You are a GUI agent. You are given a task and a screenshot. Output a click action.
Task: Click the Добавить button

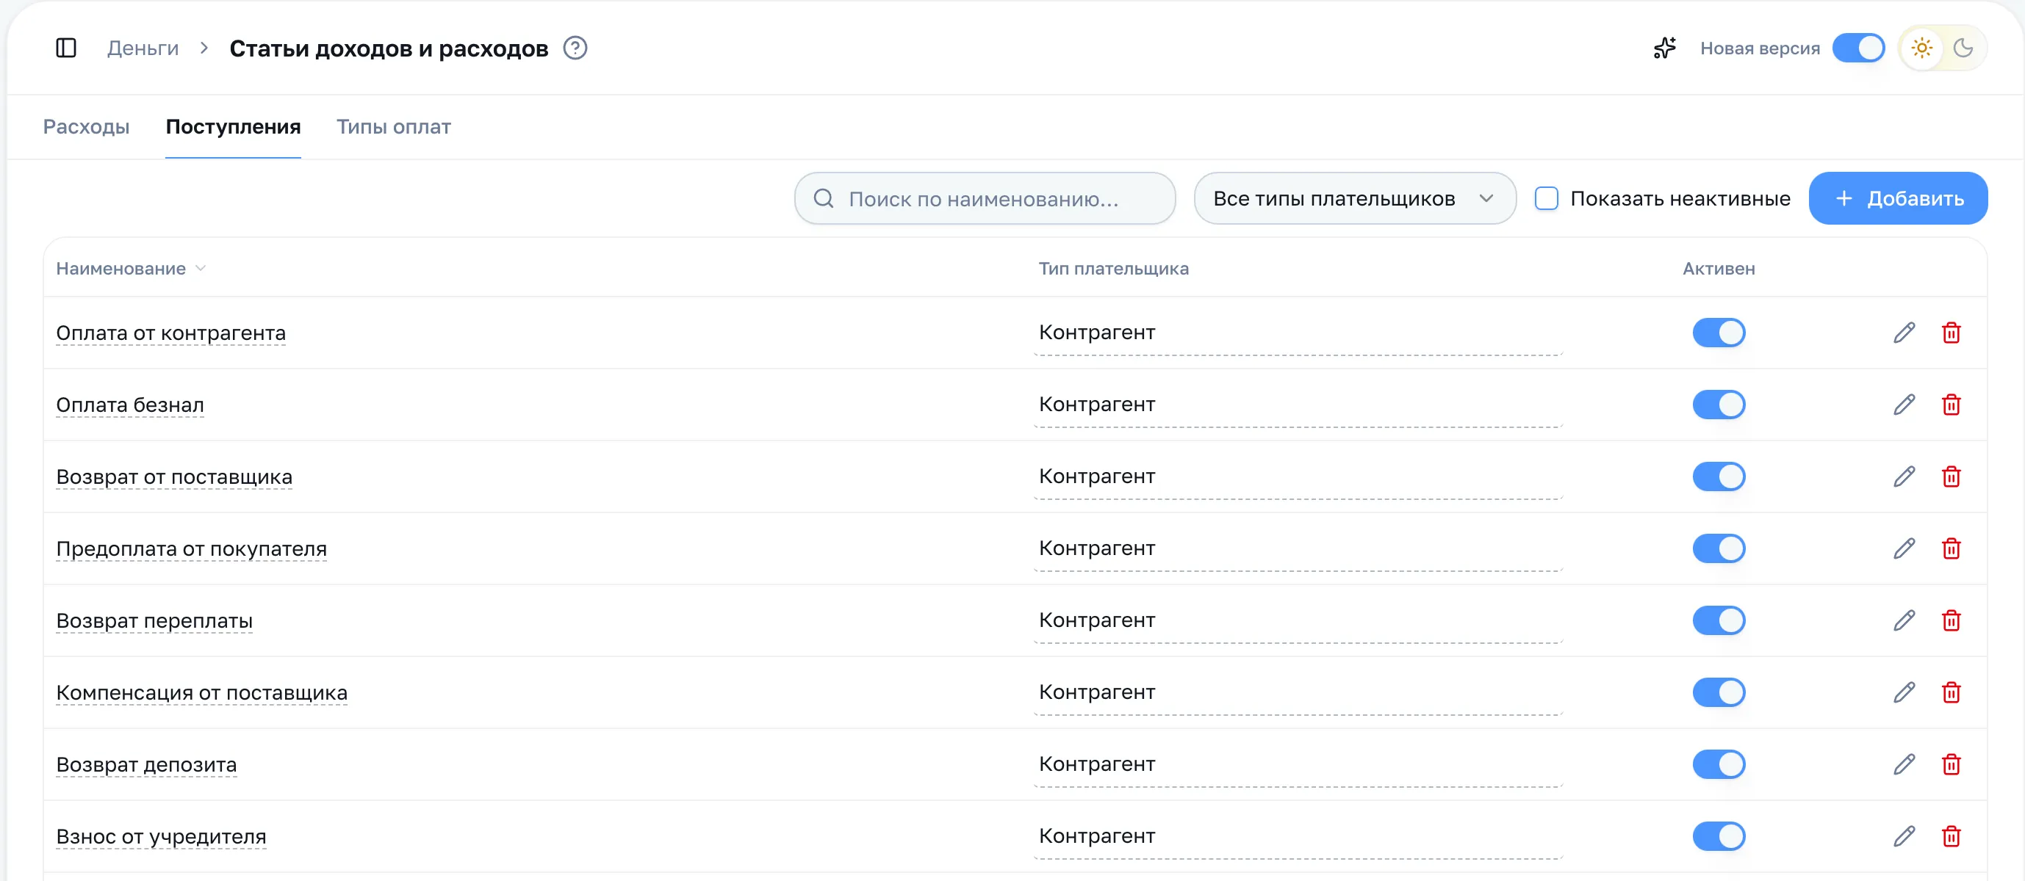(1897, 199)
